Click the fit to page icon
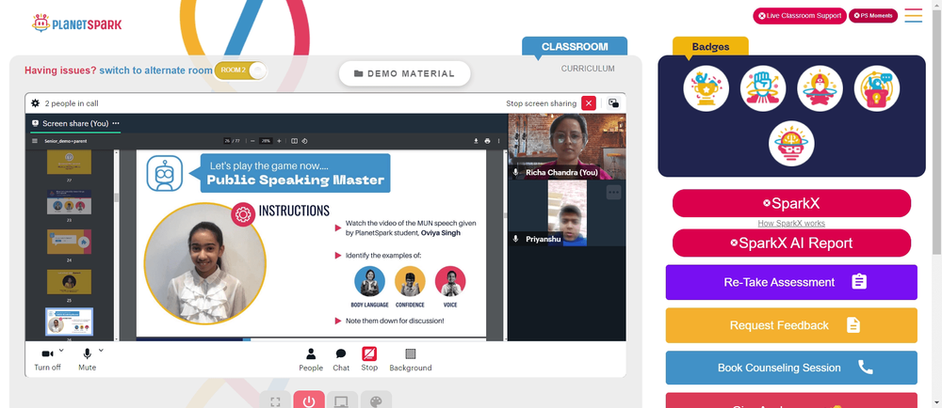Image resolution: width=942 pixels, height=408 pixels. (294, 141)
